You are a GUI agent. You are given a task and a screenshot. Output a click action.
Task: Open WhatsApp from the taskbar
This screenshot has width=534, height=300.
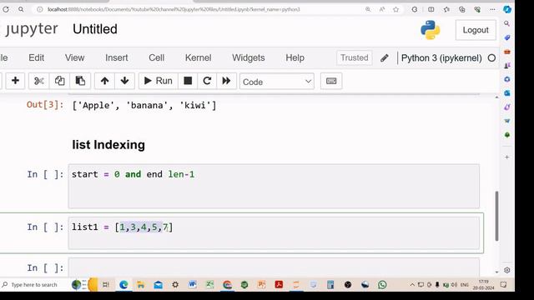(x=382, y=284)
